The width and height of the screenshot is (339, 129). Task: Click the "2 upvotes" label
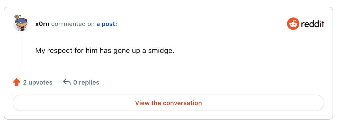click(38, 82)
